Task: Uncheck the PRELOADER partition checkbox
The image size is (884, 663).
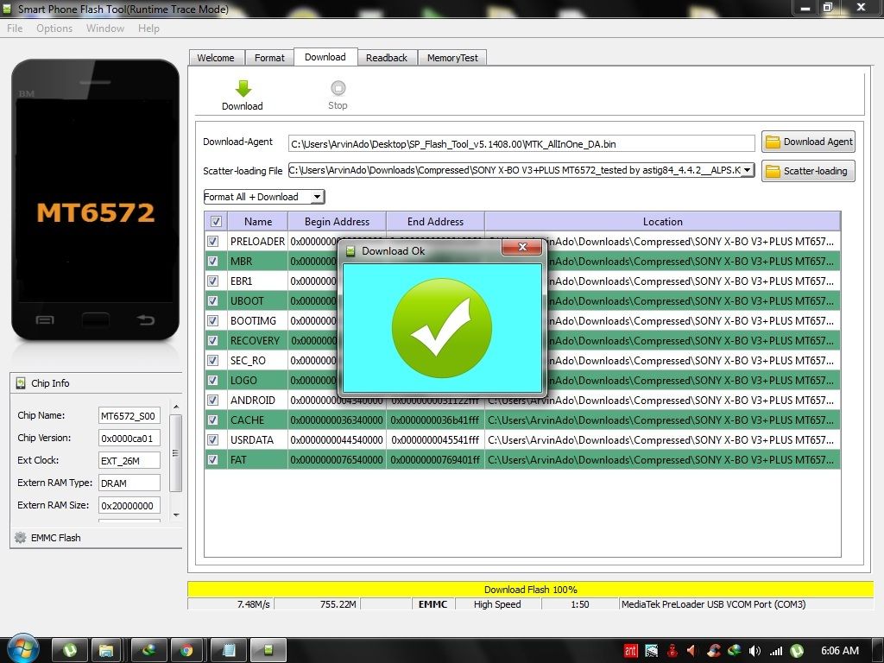Action: pos(213,242)
